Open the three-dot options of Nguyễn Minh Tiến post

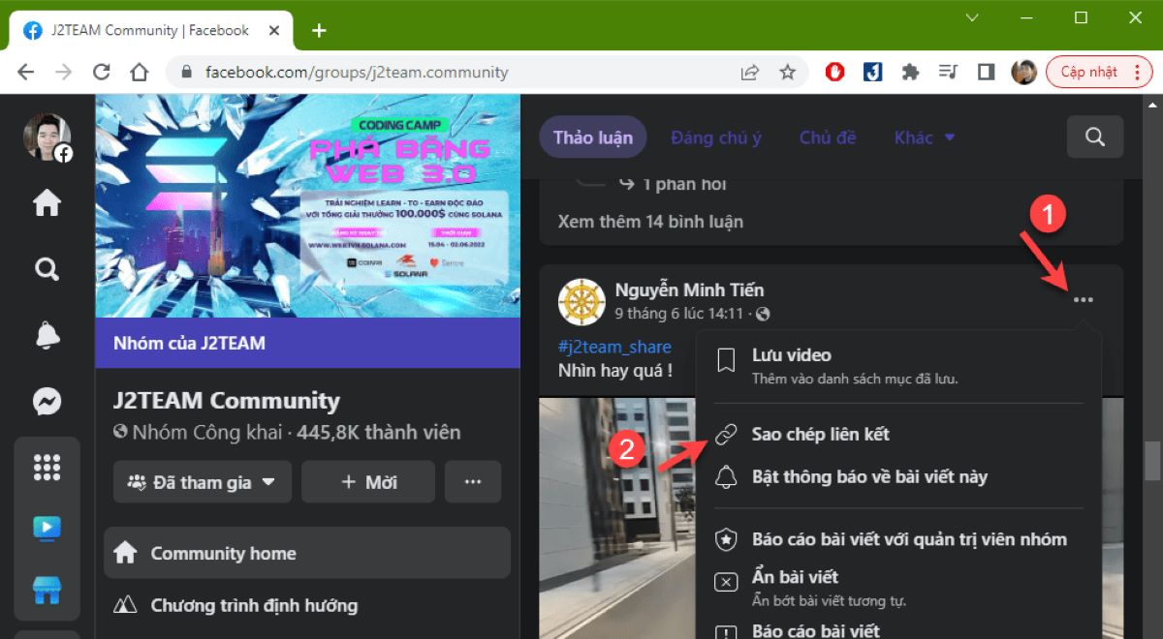tap(1084, 300)
